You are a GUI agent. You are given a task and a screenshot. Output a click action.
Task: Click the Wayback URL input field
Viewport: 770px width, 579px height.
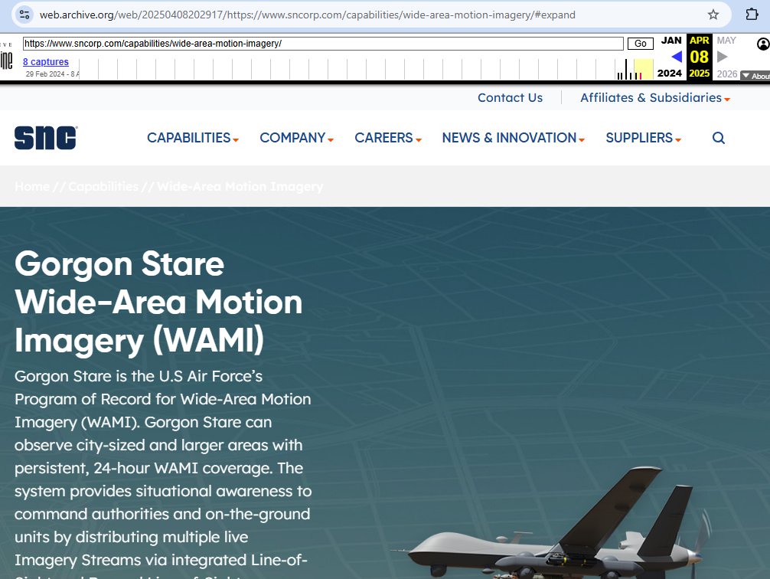[x=322, y=44]
